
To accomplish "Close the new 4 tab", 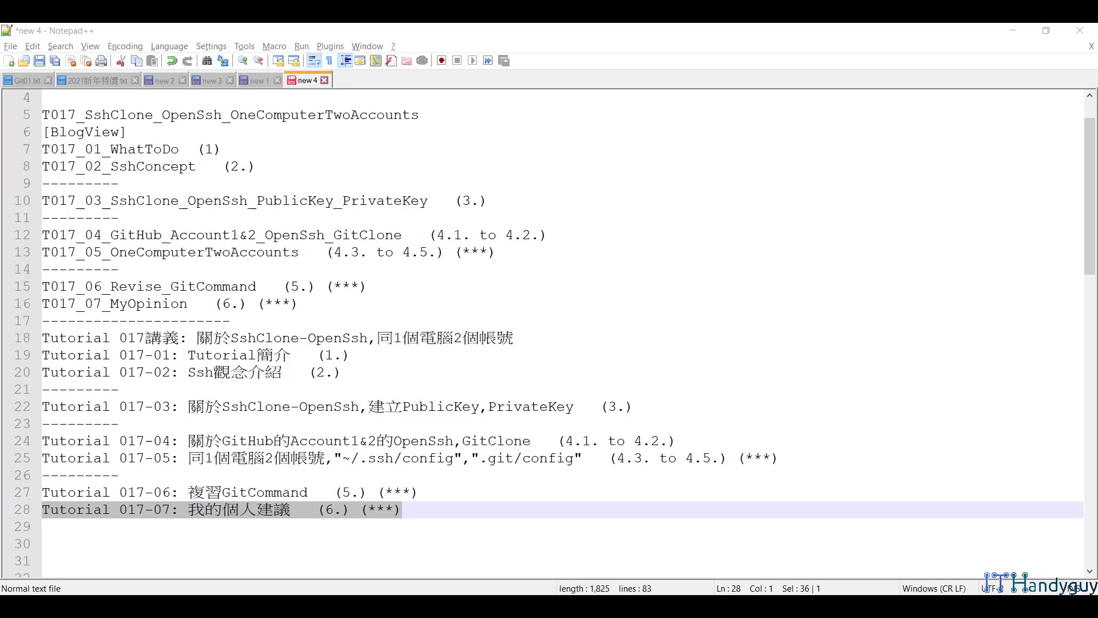I will tap(325, 81).
